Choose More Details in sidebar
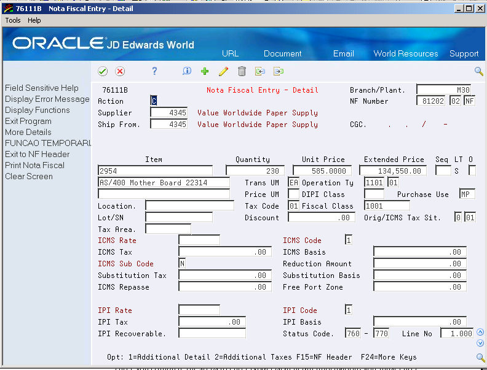Viewport: 487px width, 370px height. [28, 132]
